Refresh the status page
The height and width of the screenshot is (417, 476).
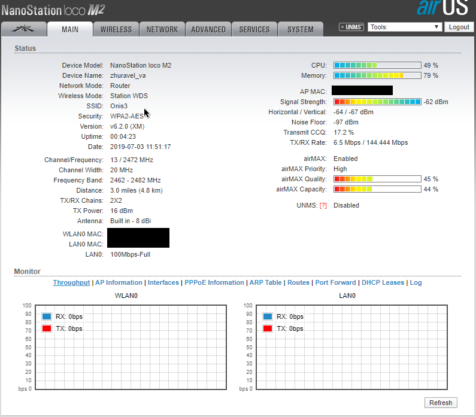tap(441, 403)
